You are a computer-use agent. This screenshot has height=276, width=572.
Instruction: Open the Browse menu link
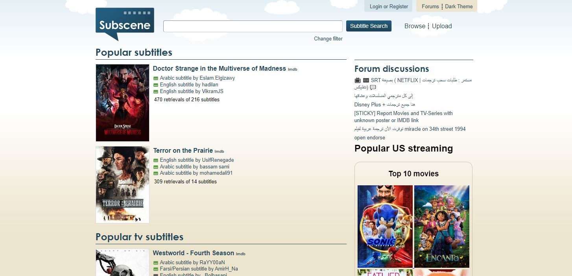click(415, 26)
